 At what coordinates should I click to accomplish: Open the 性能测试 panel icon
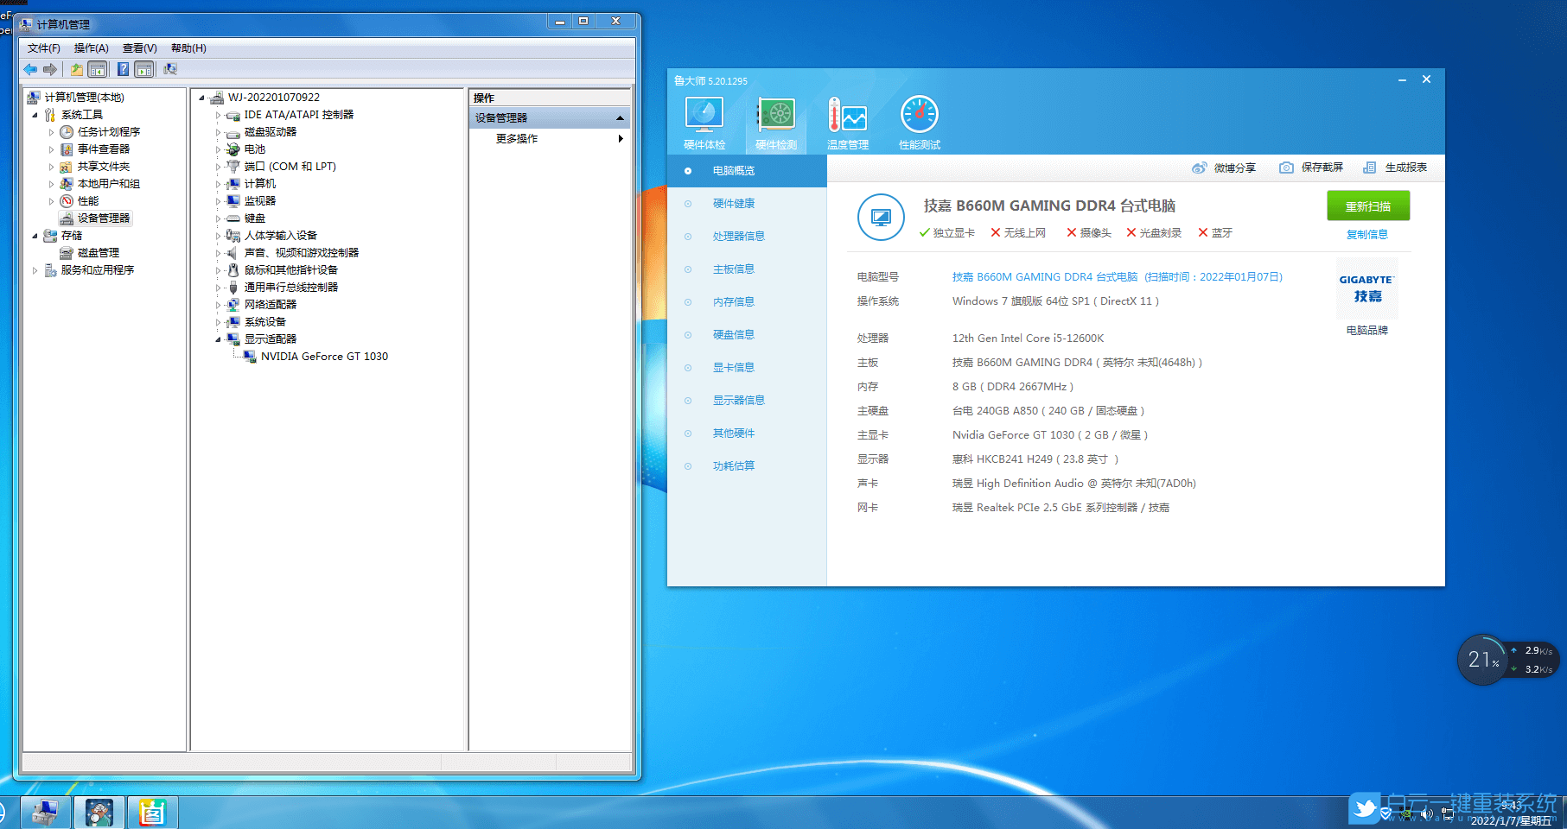click(919, 121)
